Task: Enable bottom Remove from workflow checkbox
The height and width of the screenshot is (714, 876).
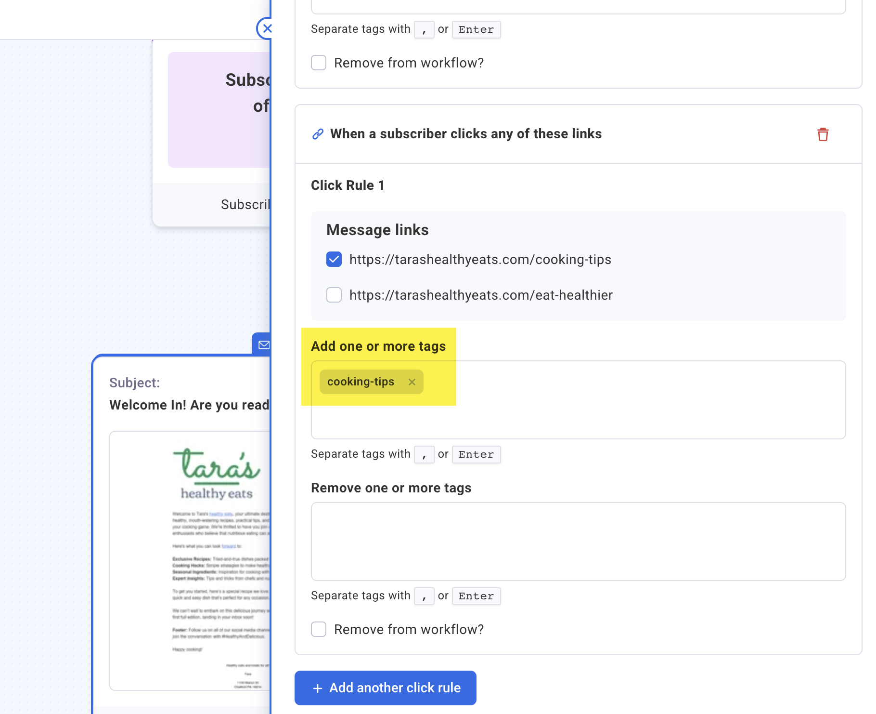Action: pyautogui.click(x=319, y=629)
